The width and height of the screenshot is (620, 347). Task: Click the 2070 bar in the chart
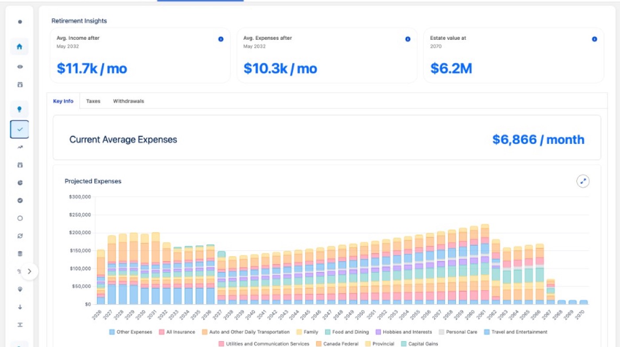[x=583, y=302]
